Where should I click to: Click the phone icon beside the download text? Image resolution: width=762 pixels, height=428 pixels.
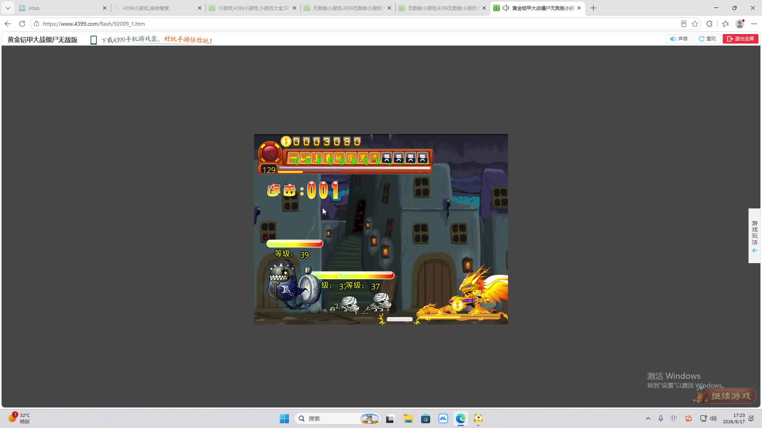coord(93,40)
